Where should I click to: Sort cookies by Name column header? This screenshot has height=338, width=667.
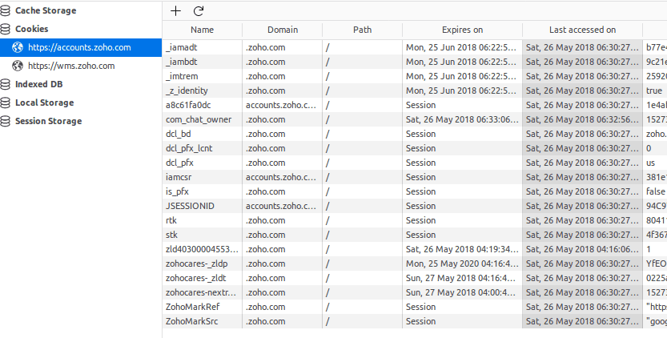[x=202, y=30]
